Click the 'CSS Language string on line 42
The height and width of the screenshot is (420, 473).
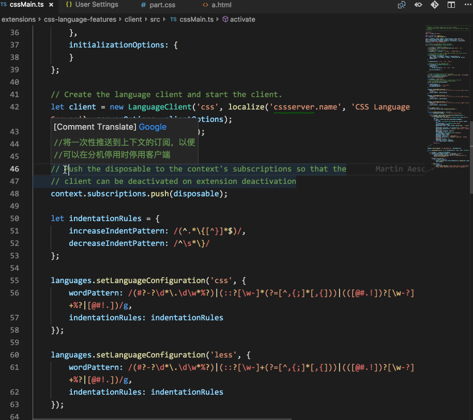tap(380, 107)
